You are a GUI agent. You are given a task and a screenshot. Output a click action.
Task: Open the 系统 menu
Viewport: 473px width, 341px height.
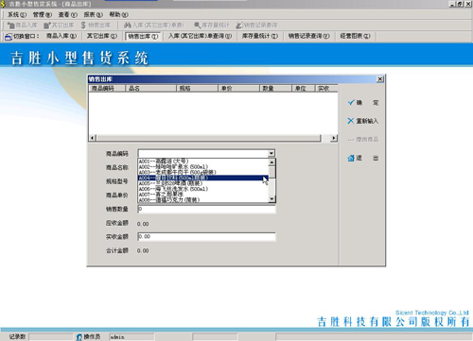pyautogui.click(x=17, y=14)
